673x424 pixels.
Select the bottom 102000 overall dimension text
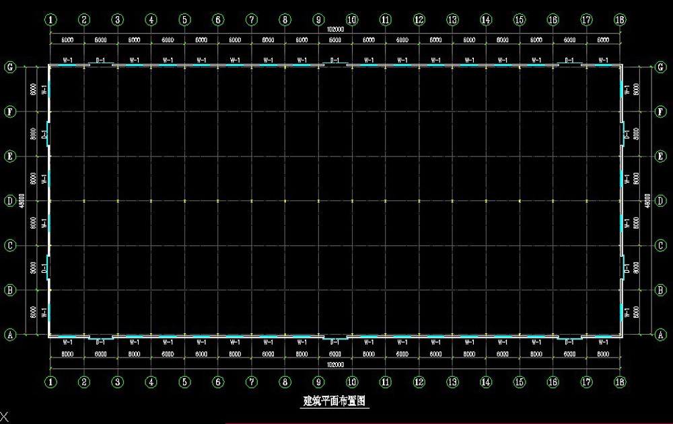point(335,365)
